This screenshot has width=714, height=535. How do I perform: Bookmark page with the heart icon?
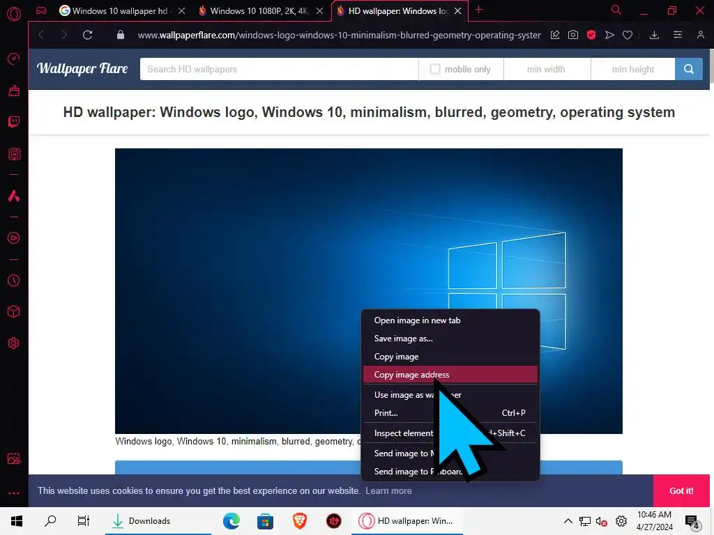pyautogui.click(x=628, y=35)
